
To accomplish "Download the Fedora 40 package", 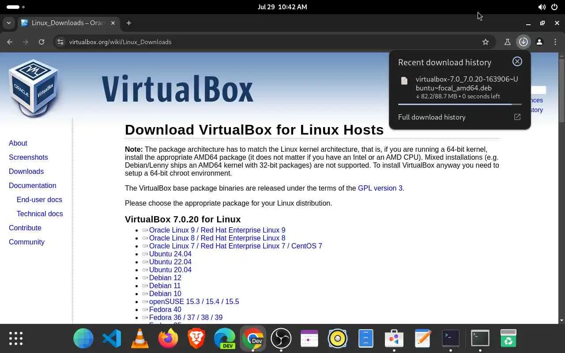I will pos(165,309).
